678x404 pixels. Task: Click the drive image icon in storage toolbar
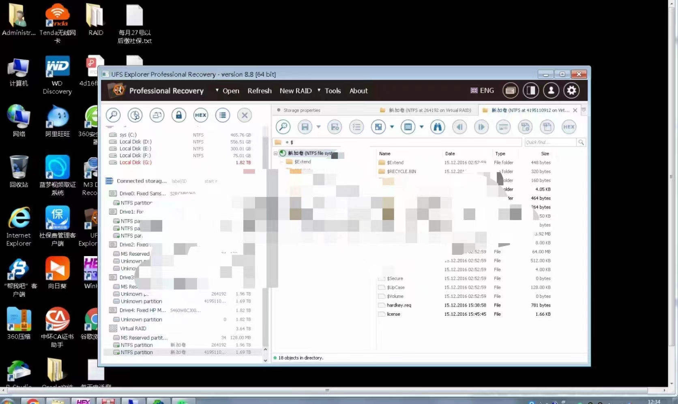point(157,115)
